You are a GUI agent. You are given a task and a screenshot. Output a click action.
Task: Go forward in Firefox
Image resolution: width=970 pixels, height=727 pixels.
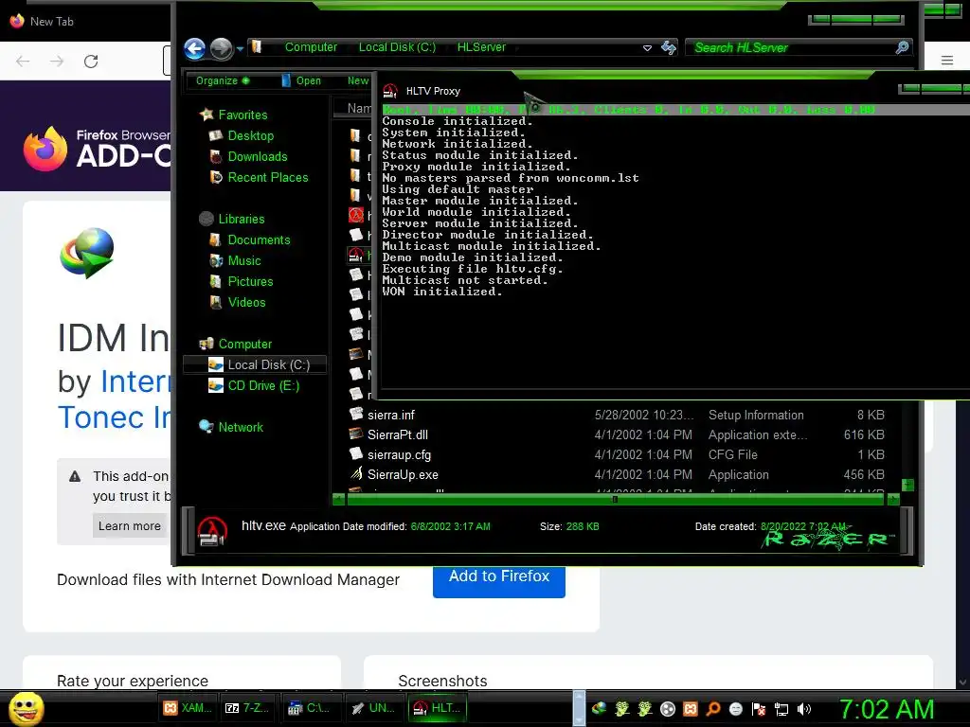[x=57, y=62]
